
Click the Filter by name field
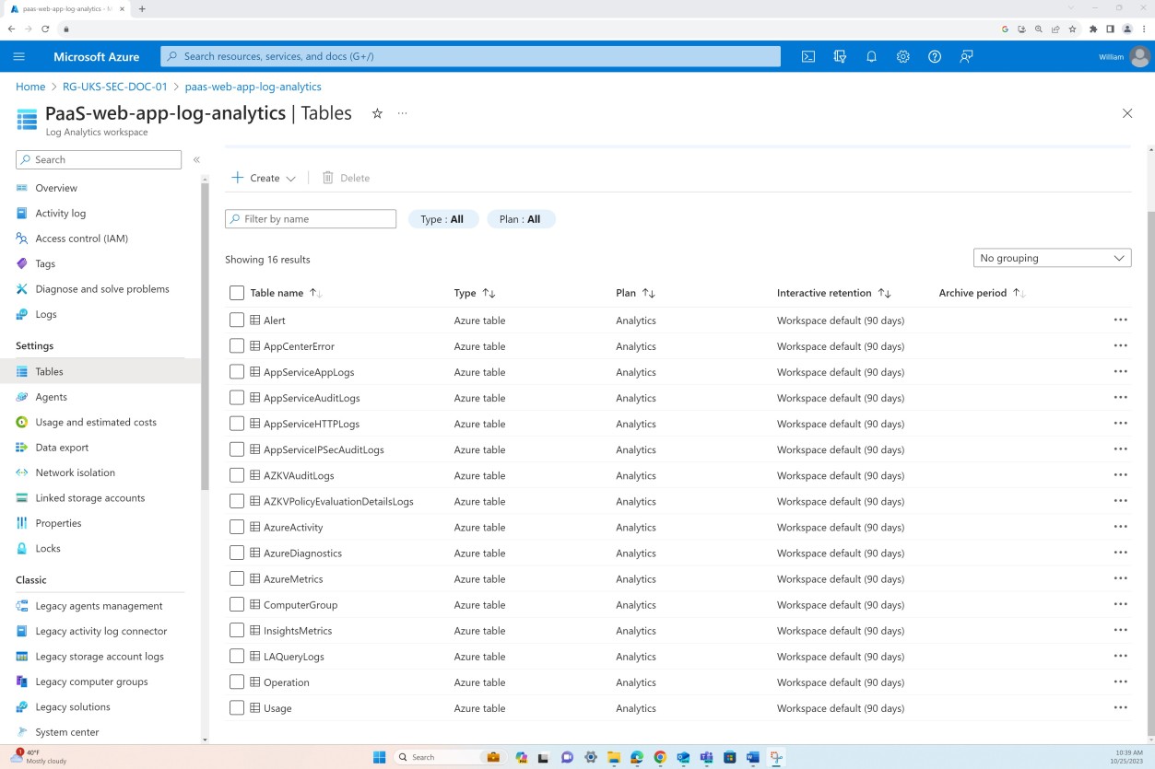click(310, 218)
